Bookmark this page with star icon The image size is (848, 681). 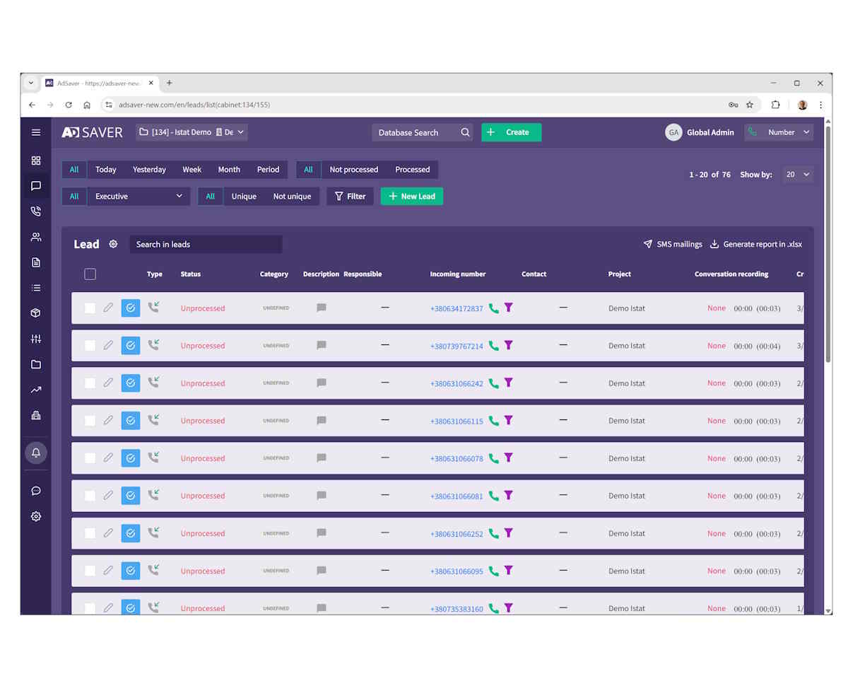pyautogui.click(x=750, y=105)
